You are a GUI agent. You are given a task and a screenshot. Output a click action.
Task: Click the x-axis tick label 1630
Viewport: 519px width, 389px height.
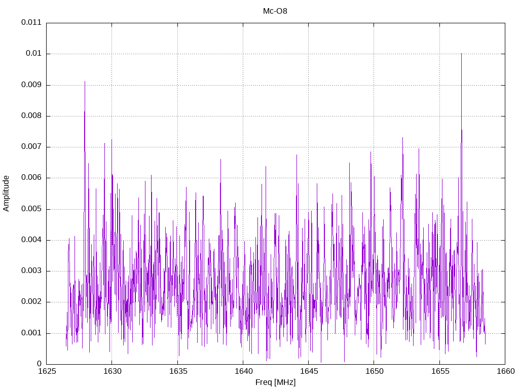pyautogui.click(x=112, y=371)
